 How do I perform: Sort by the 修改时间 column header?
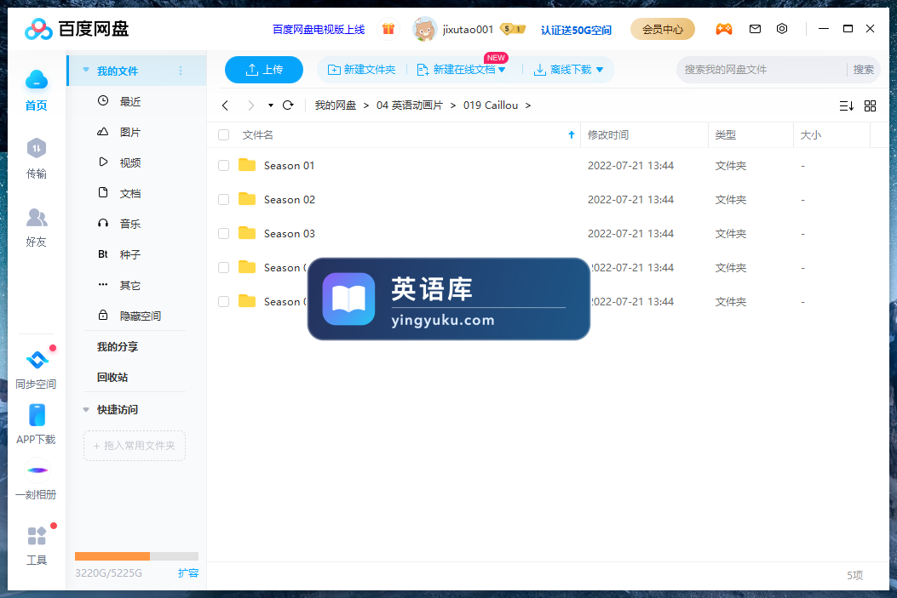tap(607, 134)
